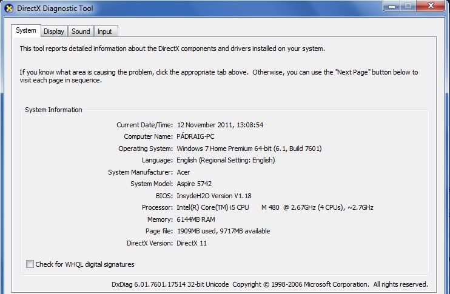Screen dimensions: 450x294
Task: Click the Windows 7 Home Premium value
Action: click(249, 149)
